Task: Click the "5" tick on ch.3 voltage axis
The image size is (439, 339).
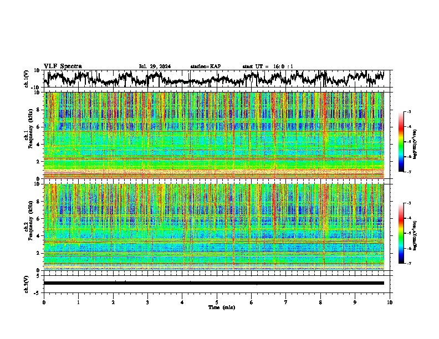Action: (39, 276)
